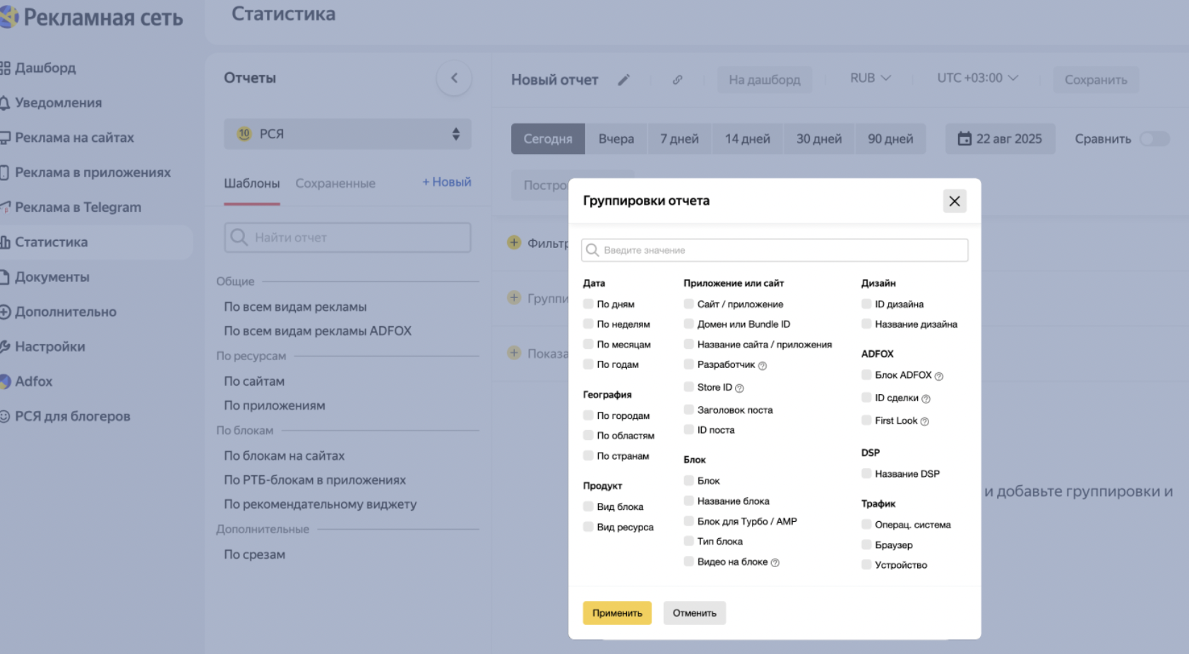
Task: Click the copy link icon near report title
Action: tap(677, 80)
